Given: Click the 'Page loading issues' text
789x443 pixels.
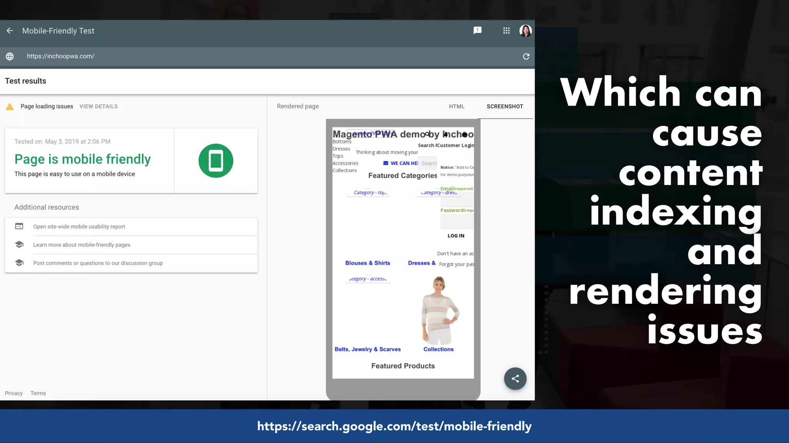Looking at the screenshot, I should [47, 107].
